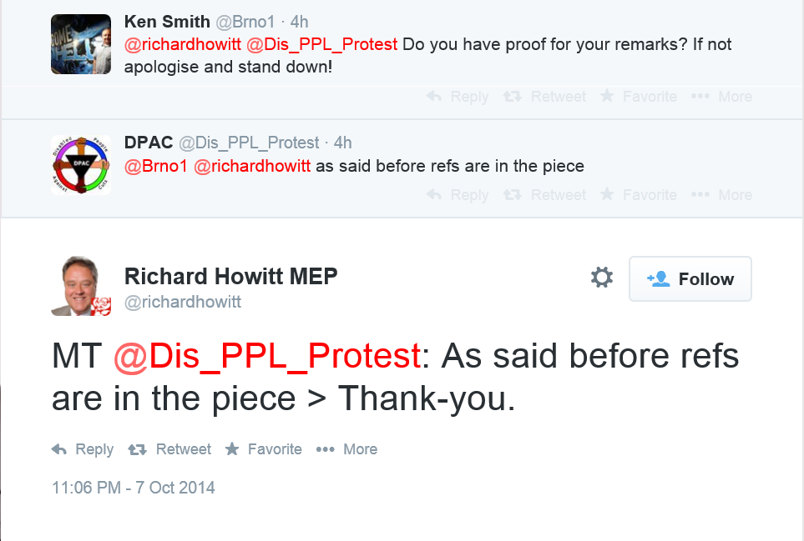Click Reply arrow icon on Ken Smith's tweet

[434, 96]
